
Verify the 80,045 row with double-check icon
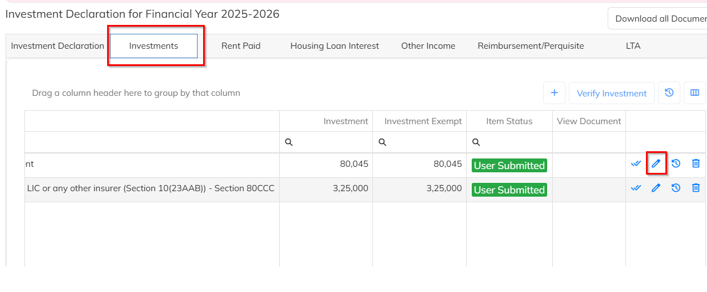(636, 163)
